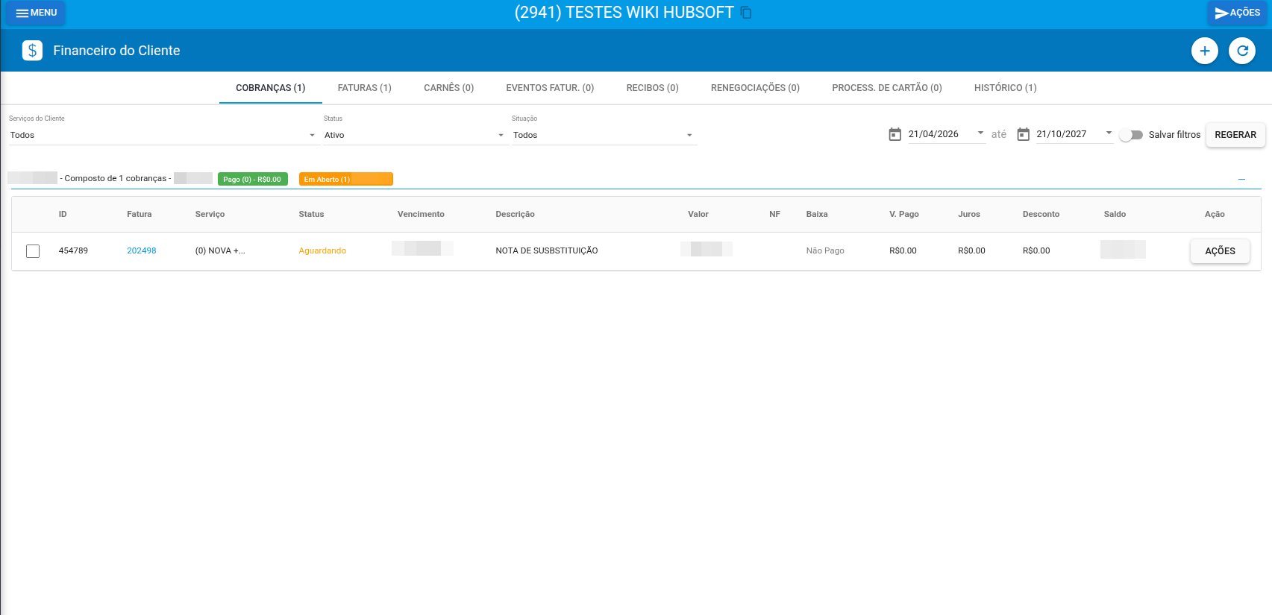The height and width of the screenshot is (615, 1272).
Task: Open calendar icon for start date 21/04/2026
Action: tap(895, 134)
